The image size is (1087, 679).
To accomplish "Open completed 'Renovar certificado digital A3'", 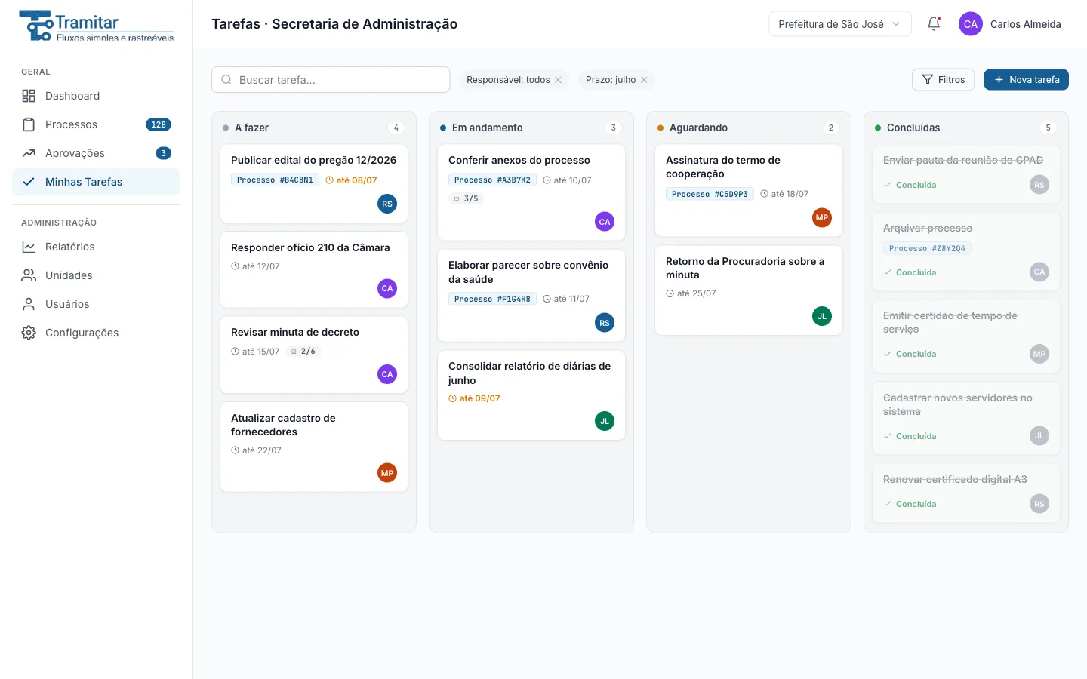I will [x=966, y=493].
